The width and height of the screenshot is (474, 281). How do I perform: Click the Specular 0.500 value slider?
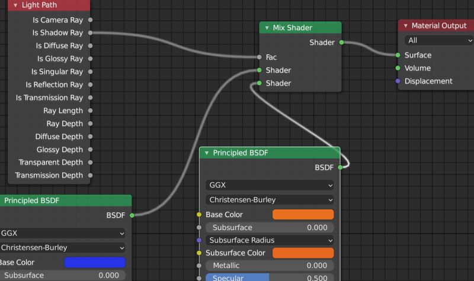coord(270,277)
